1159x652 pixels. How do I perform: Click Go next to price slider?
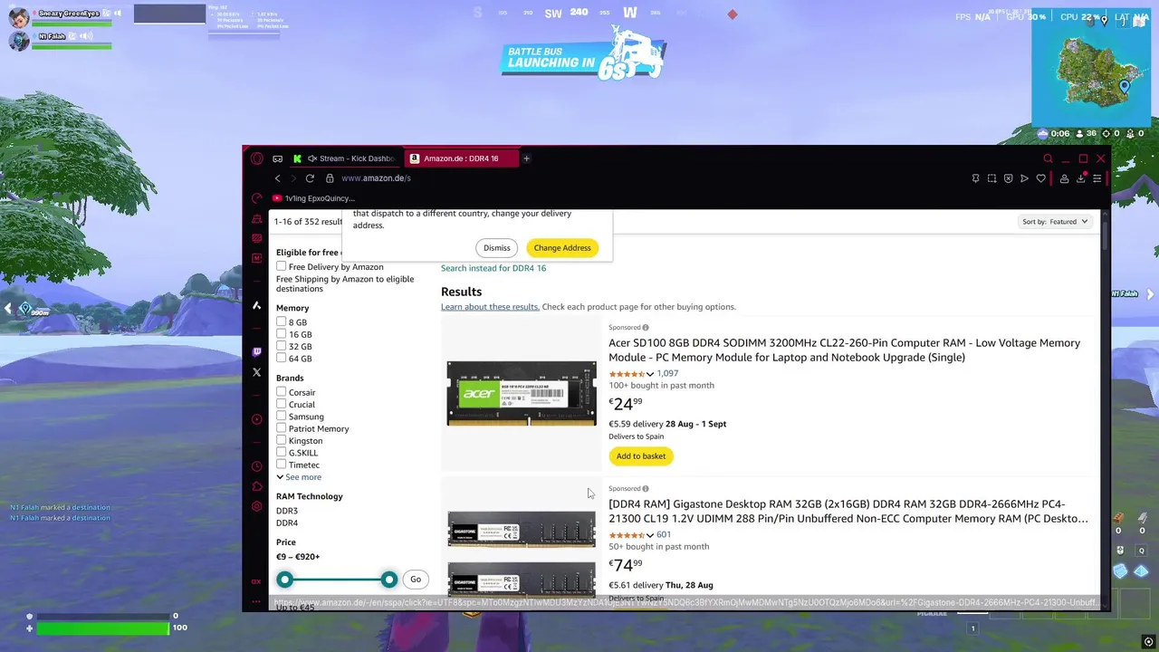(x=416, y=580)
